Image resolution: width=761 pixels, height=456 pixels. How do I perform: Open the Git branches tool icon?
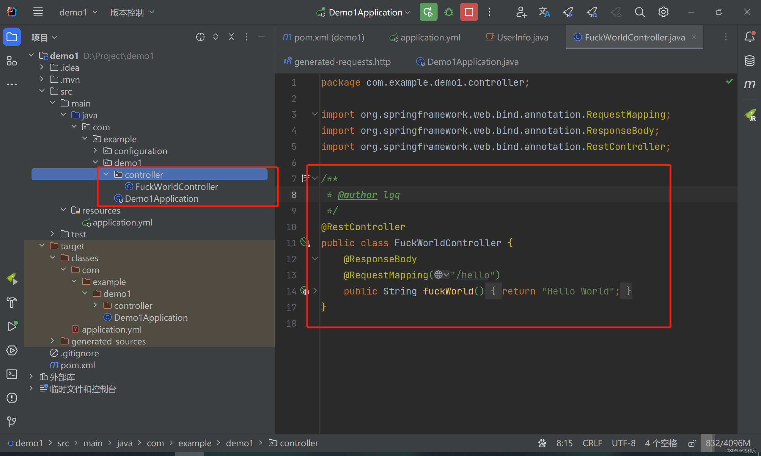pos(12,421)
